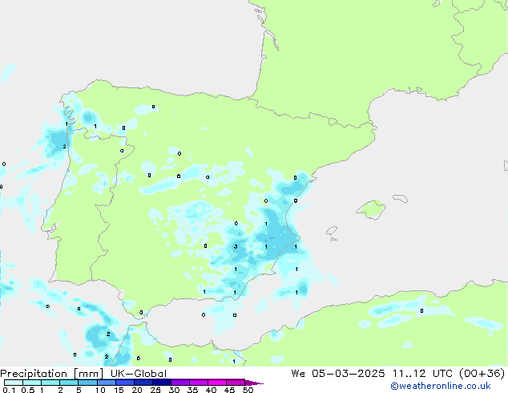Click the '(00+36)' forecast offset text

(482, 374)
